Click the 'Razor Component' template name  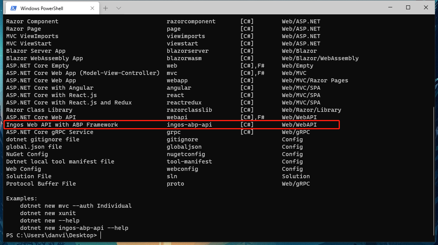coord(32,21)
